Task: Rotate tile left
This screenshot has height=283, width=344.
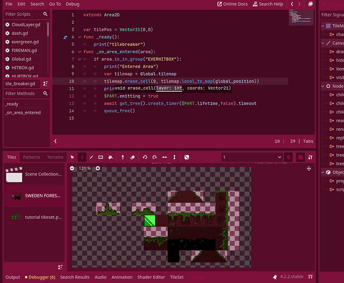Action: (x=145, y=157)
